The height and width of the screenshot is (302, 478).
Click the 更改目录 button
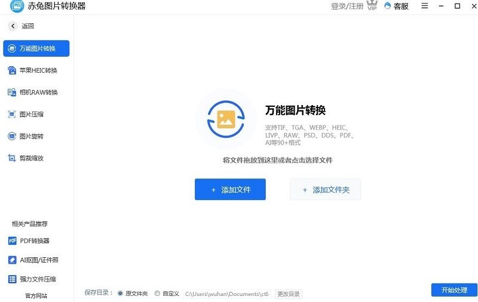pyautogui.click(x=289, y=294)
